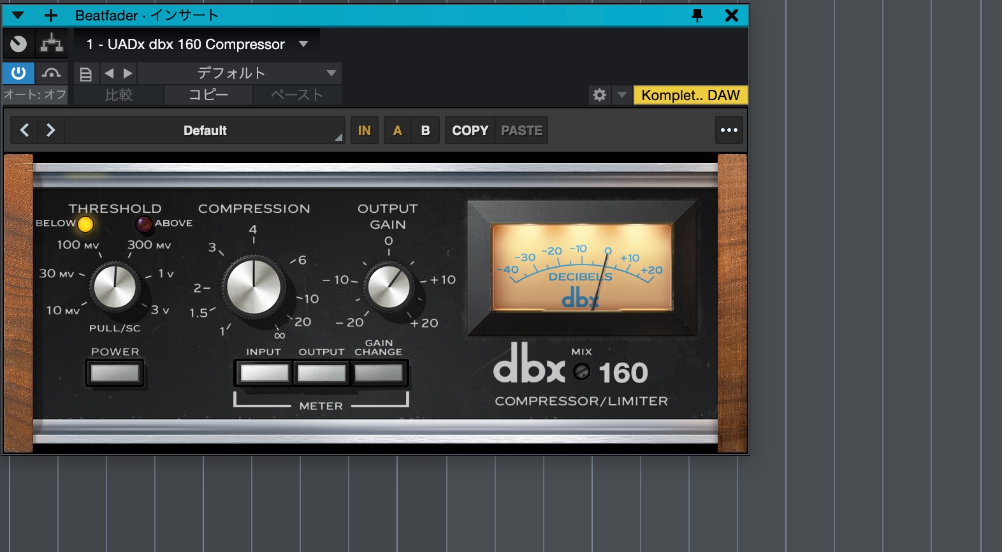Viewport: 1002px width, 552px height.
Task: Go to next plugin preset chevron
Action: [51, 131]
